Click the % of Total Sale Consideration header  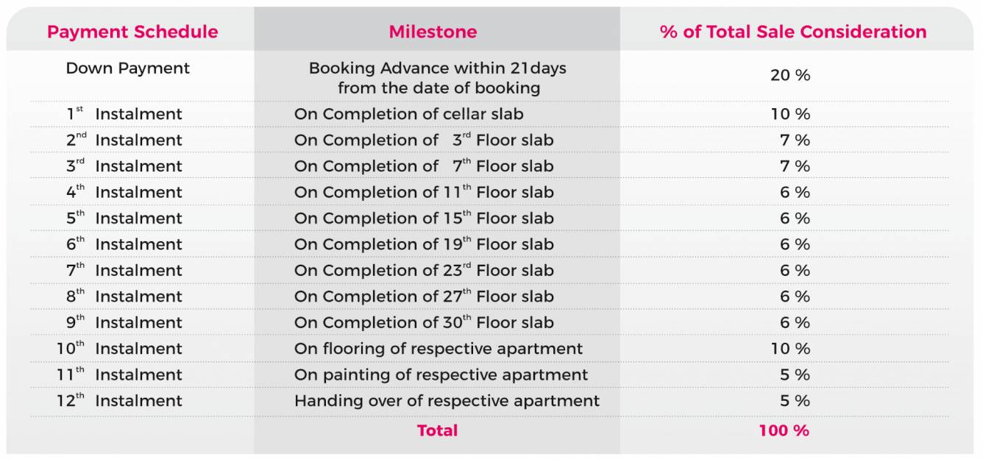pos(793,32)
